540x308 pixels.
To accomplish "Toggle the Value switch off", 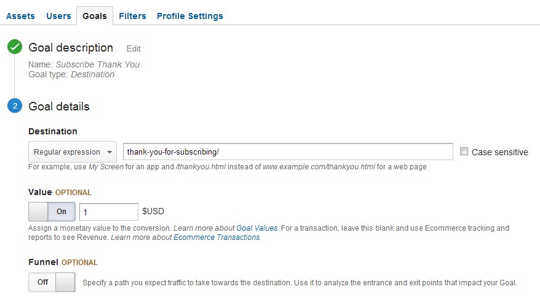I will 52,212.
